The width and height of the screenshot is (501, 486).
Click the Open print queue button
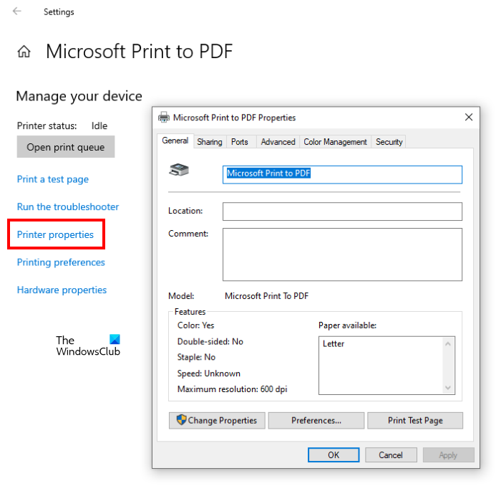(x=65, y=147)
